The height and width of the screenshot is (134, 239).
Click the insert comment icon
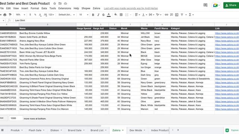[171, 15]
